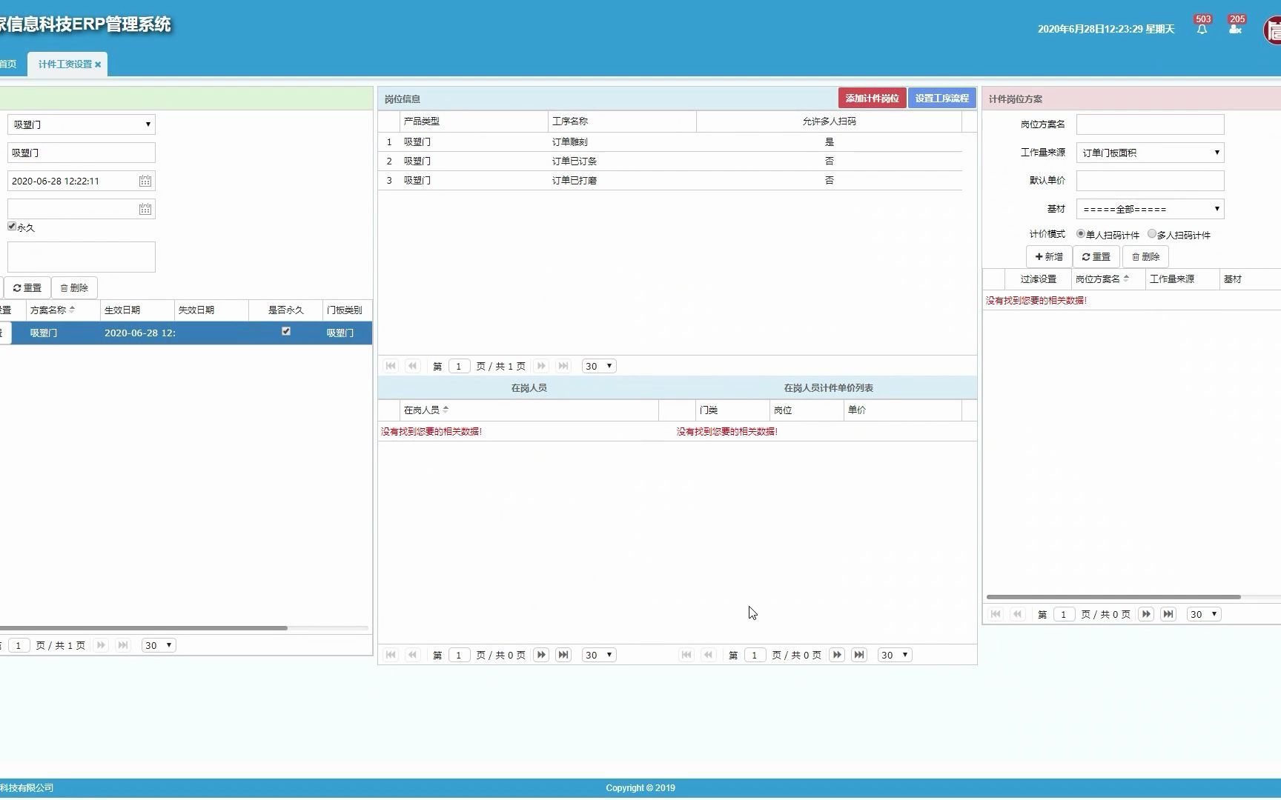
Task: Select 单人扫码计件 radio option
Action: (x=1081, y=234)
